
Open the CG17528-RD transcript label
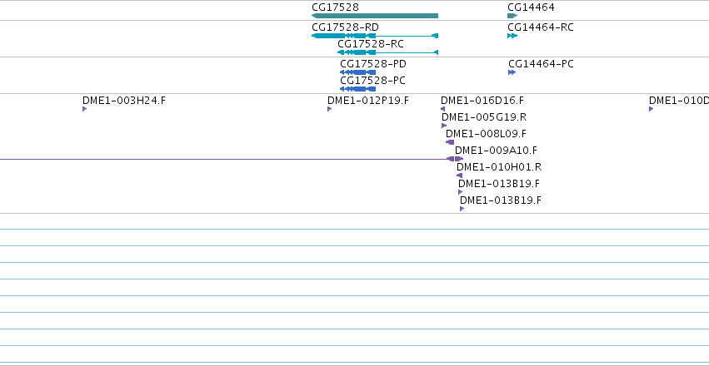coord(345,27)
